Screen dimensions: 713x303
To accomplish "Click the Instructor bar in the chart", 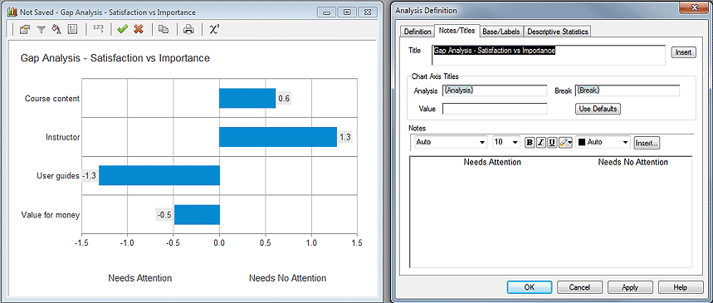I will [278, 137].
